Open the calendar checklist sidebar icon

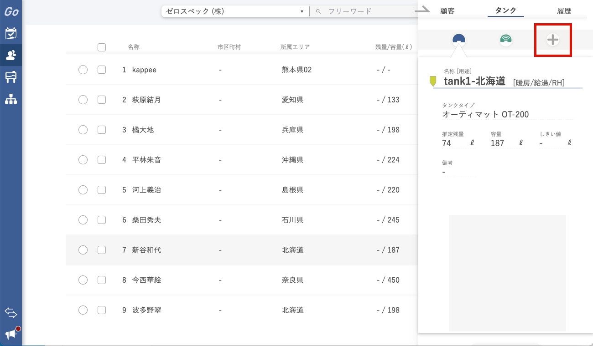[11, 33]
